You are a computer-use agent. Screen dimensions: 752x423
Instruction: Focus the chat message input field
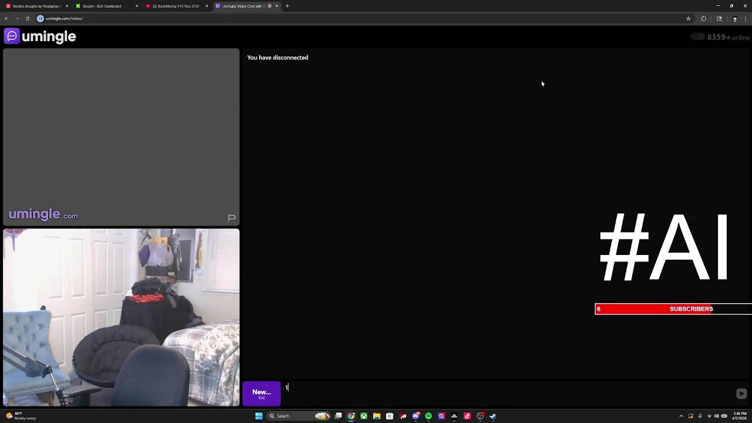(506, 394)
